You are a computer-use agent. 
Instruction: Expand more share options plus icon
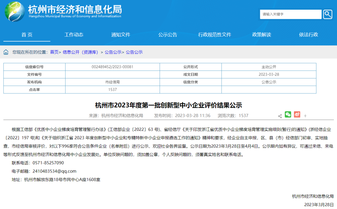[x=305, y=116]
